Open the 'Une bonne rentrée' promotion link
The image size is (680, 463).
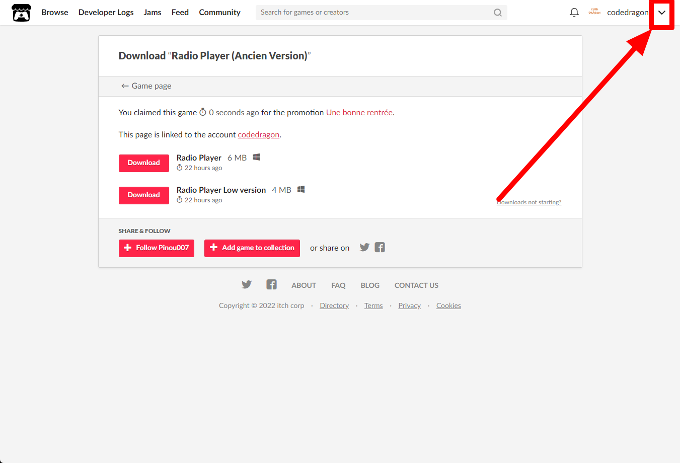(359, 113)
